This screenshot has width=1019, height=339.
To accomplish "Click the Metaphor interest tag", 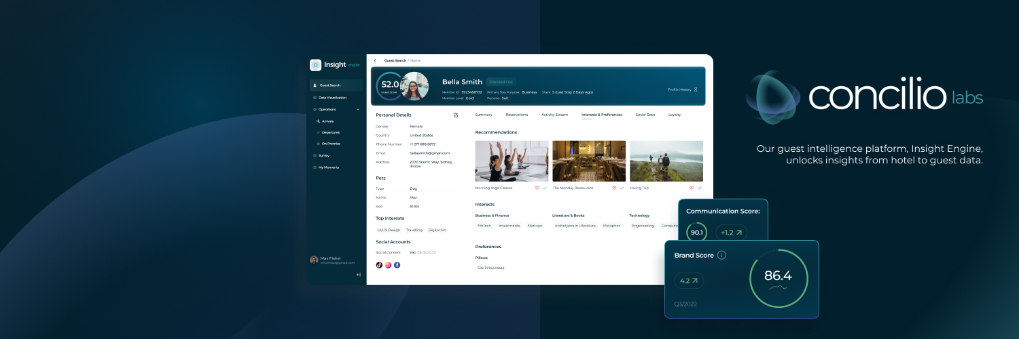I will (x=611, y=226).
